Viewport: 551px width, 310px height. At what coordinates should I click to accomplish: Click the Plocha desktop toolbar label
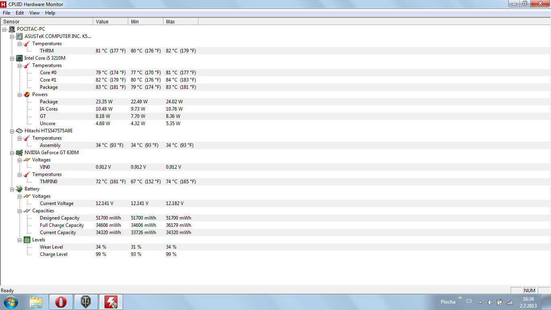[x=448, y=302]
